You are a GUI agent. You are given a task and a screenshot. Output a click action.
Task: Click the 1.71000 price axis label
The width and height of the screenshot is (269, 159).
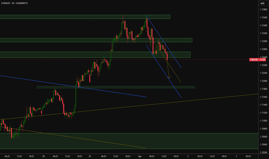tap(263, 121)
